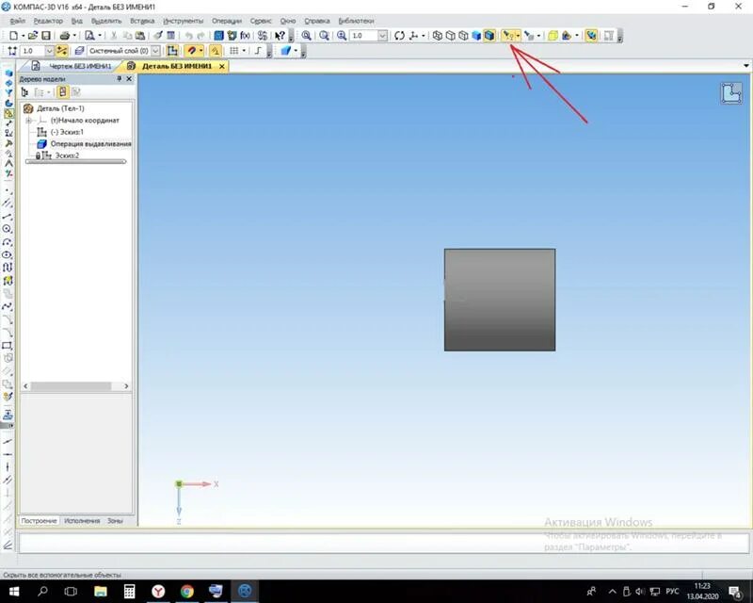Open Calculator from the taskbar
Screen dimensions: 753x603
tap(129, 591)
